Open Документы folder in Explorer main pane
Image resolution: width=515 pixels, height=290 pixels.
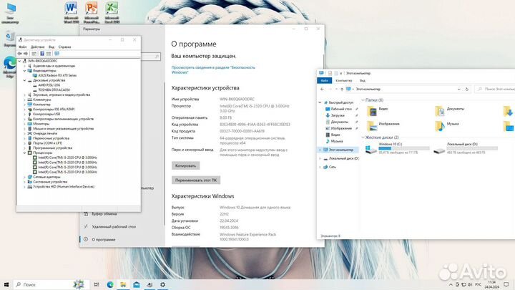point(450,111)
